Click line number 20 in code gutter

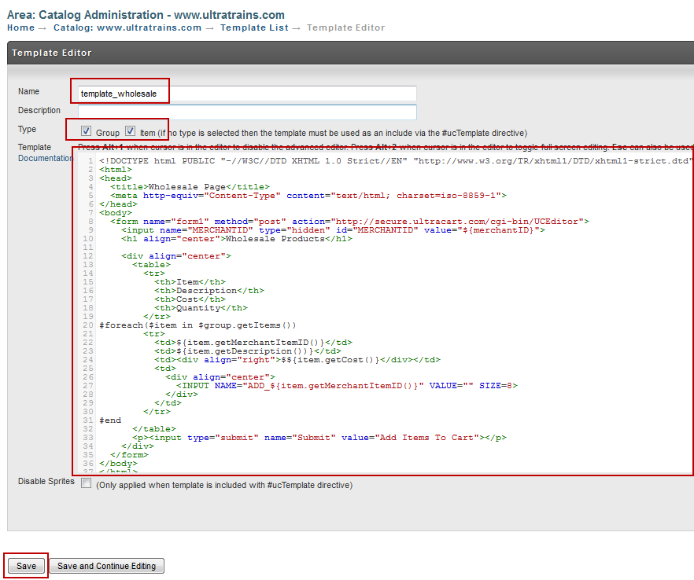tap(88, 325)
